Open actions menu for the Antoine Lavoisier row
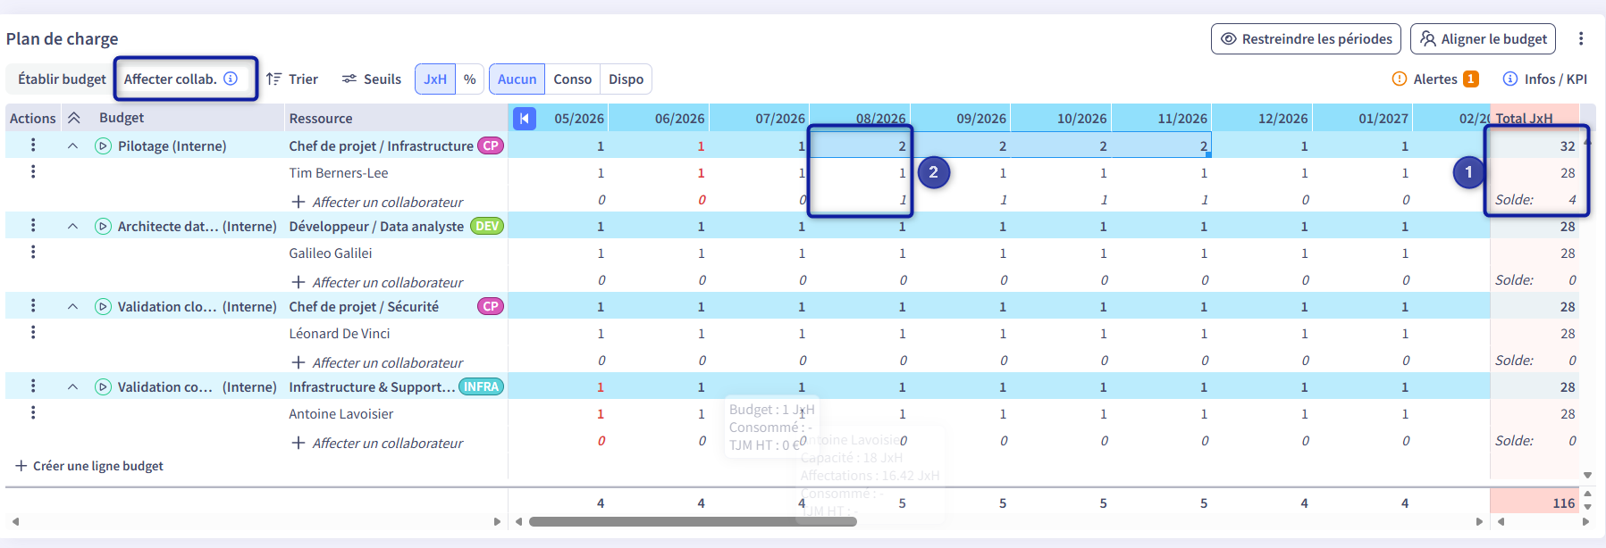 tap(33, 412)
